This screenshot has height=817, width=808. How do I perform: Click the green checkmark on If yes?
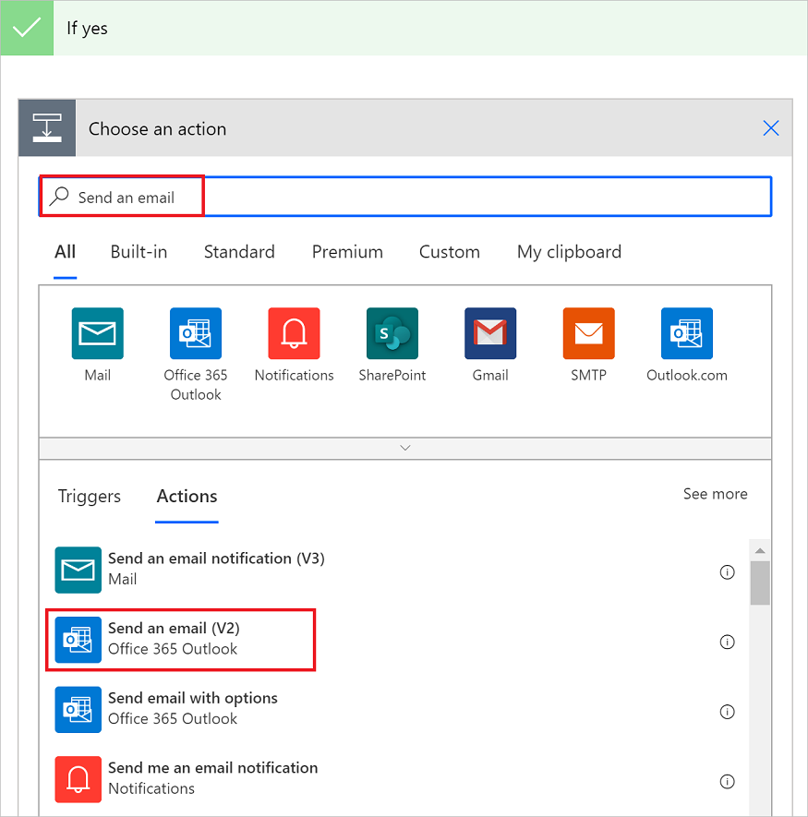pos(27,28)
